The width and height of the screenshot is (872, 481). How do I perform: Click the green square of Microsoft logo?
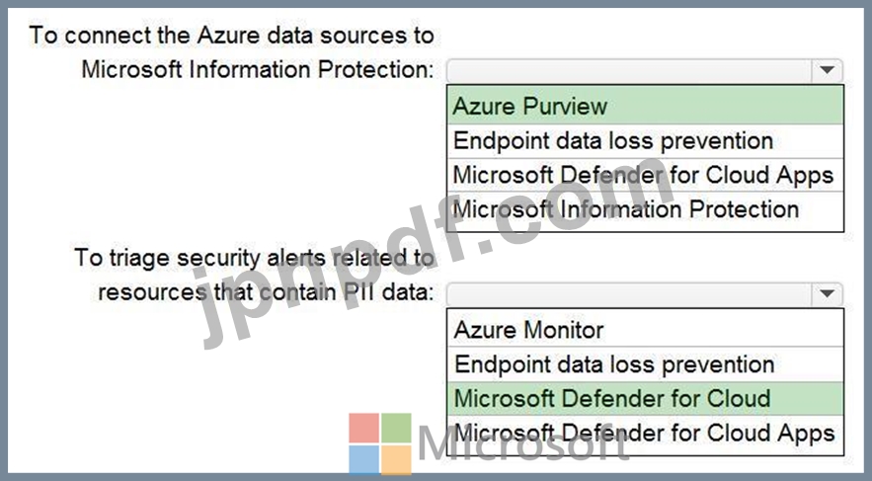396,428
